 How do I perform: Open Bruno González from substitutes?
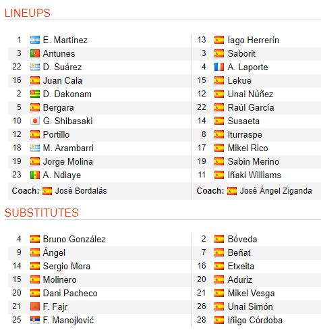point(74,239)
